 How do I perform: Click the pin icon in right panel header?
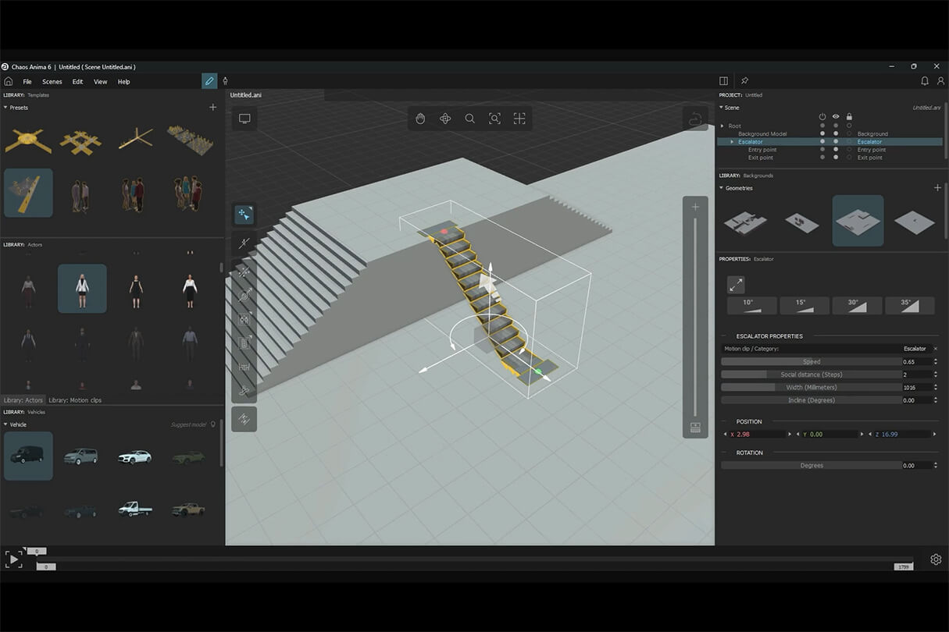click(x=744, y=81)
